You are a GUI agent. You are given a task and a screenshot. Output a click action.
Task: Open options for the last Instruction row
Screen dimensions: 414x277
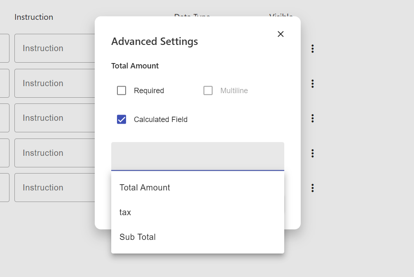click(x=312, y=188)
